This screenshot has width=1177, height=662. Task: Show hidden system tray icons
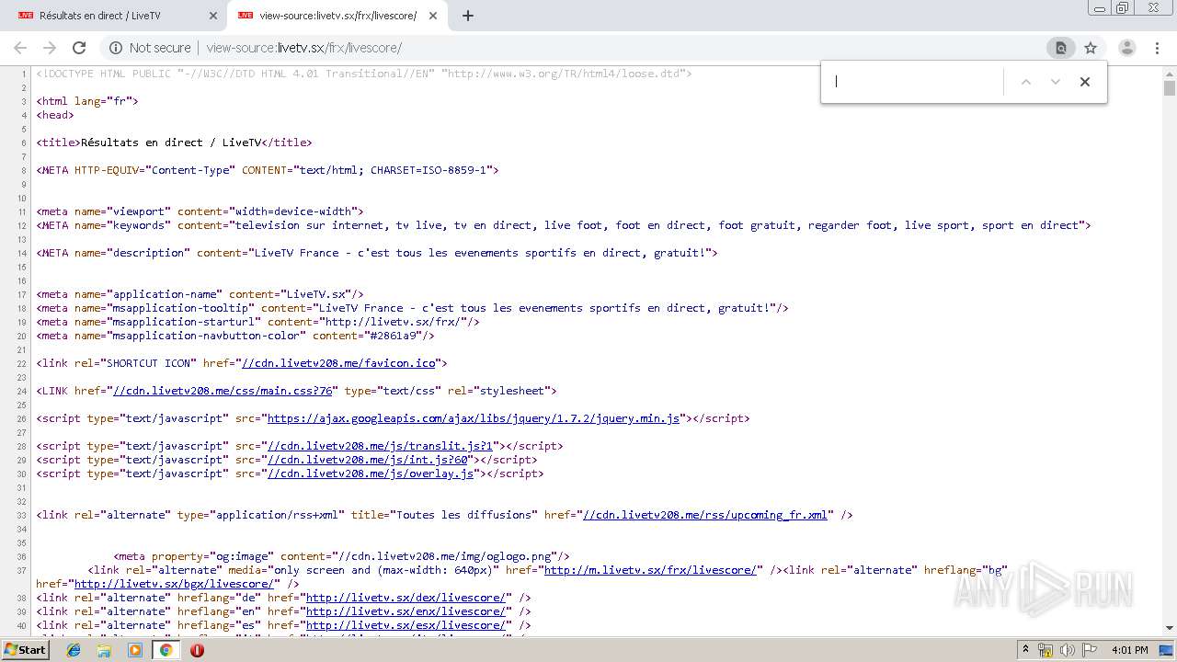[1025, 650]
